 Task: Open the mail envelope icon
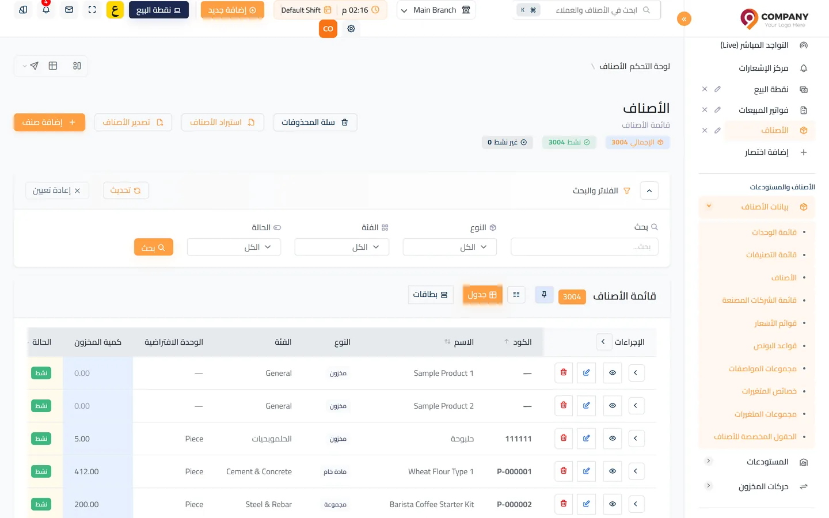pos(69,10)
